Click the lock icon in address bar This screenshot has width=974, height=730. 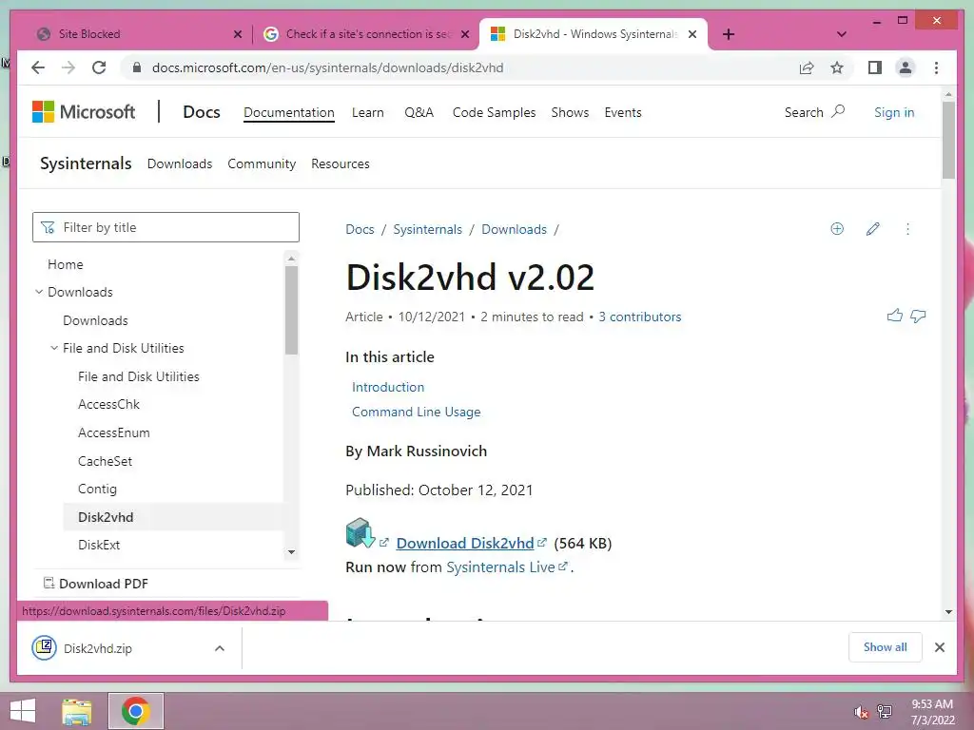point(137,67)
